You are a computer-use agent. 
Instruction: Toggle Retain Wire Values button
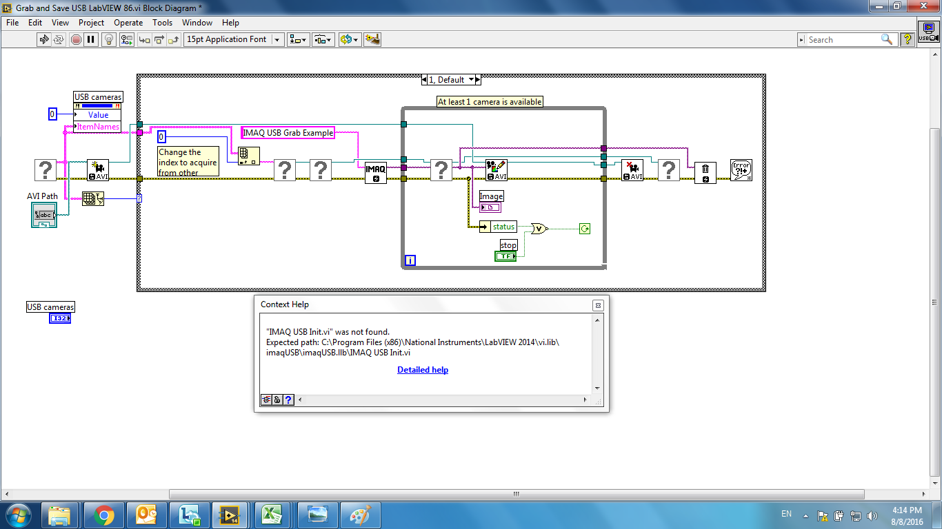point(126,39)
